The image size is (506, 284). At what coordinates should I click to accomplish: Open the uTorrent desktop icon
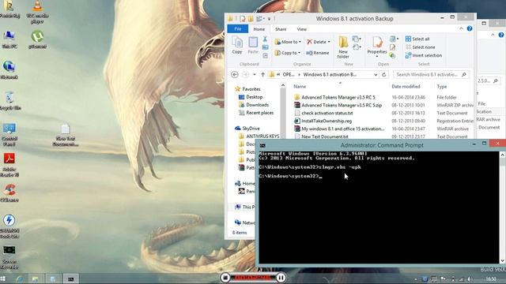click(x=37, y=40)
